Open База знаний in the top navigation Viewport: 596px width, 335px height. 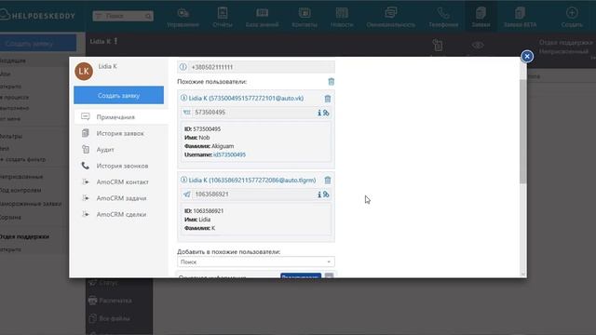coord(262,18)
